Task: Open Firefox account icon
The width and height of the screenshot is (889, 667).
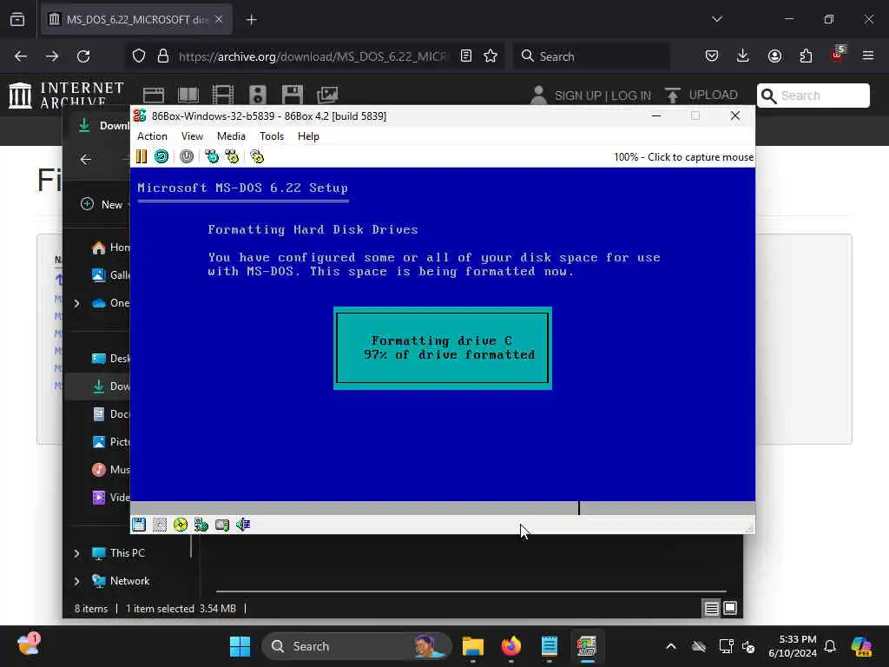Action: point(775,56)
